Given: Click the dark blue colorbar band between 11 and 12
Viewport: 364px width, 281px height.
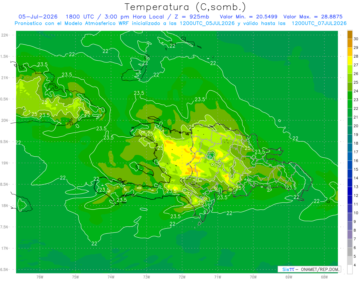Looking at the screenshot, I should tap(350, 200).
